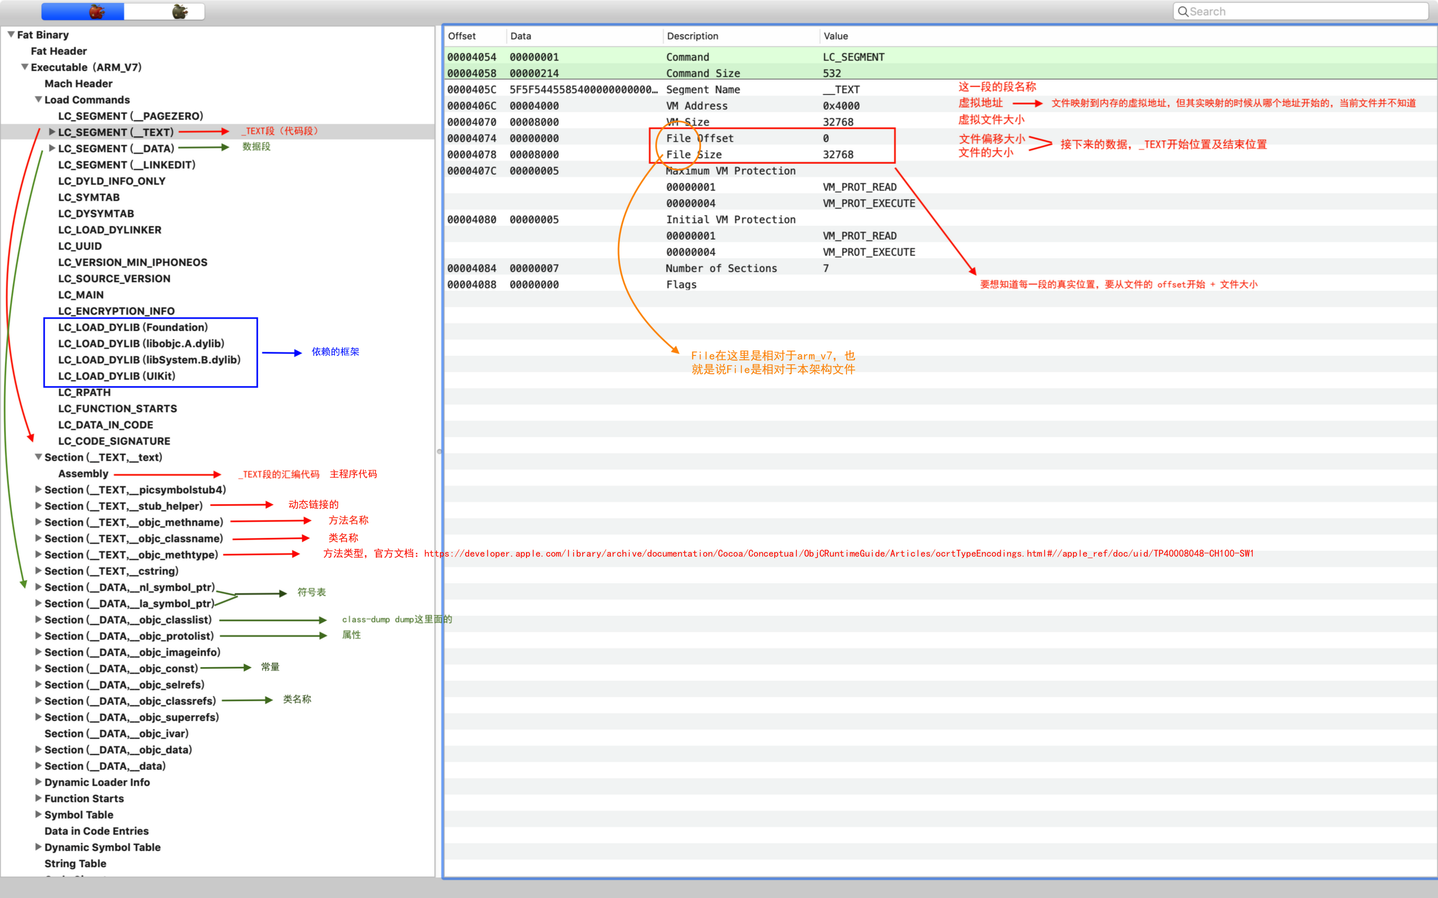This screenshot has height=898, width=1438.
Task: Expand the Symbol Table disclosure triangle
Action: click(x=38, y=814)
